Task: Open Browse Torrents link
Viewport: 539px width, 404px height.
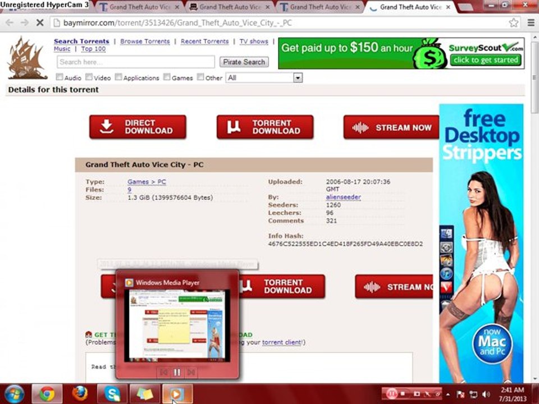Action: [x=145, y=41]
